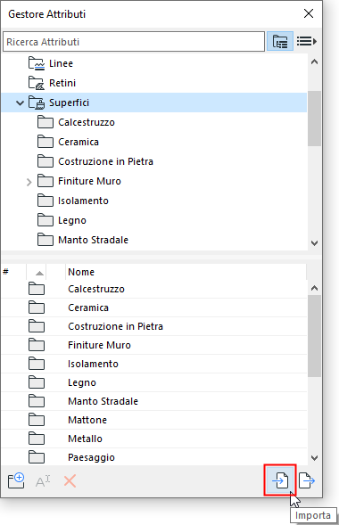This screenshot has height=525, width=339.
Task: Click list scrollbar up arrow
Action: pyautogui.click(x=314, y=288)
